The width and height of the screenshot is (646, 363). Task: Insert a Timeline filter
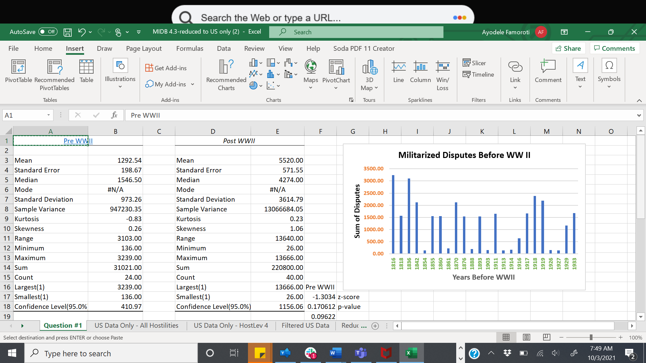tap(478, 75)
